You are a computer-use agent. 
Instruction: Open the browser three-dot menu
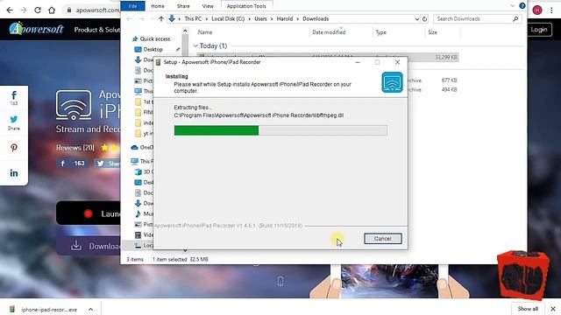(551, 10)
